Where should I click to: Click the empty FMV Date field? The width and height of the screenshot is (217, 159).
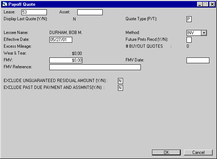click(198, 60)
